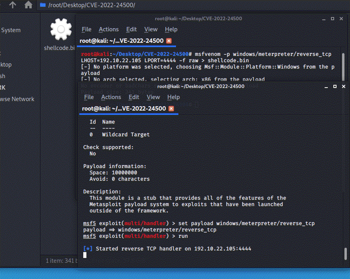Image resolution: width=350 pixels, height=279 pixels.
Task: Open Edit menu in back terminal
Action: point(131,29)
